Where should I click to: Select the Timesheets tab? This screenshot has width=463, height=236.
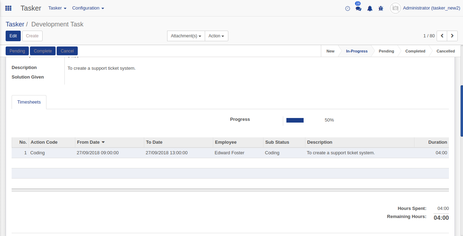point(29,102)
